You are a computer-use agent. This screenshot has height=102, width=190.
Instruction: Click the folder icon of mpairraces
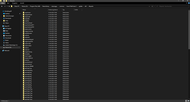coord(23,13)
